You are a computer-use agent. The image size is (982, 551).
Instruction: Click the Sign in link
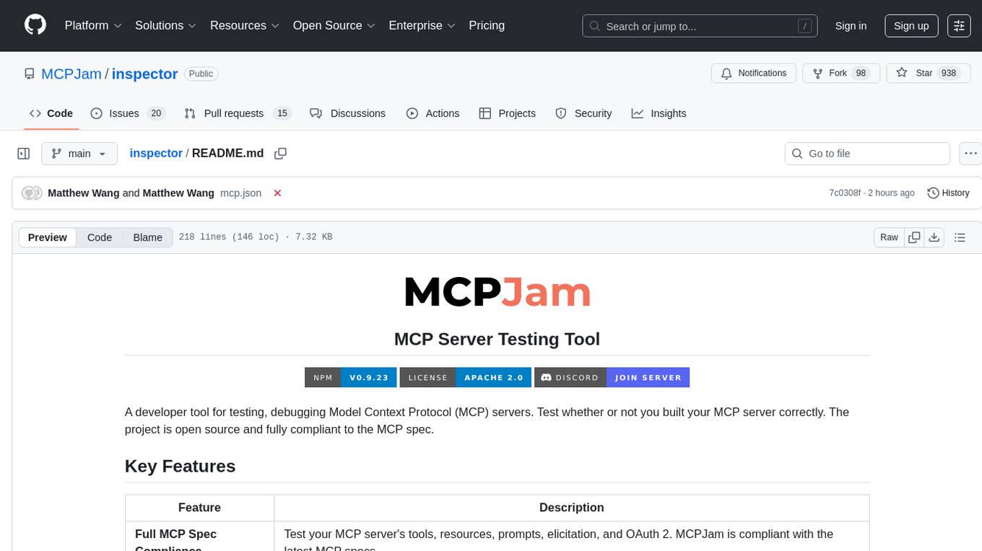(x=851, y=26)
